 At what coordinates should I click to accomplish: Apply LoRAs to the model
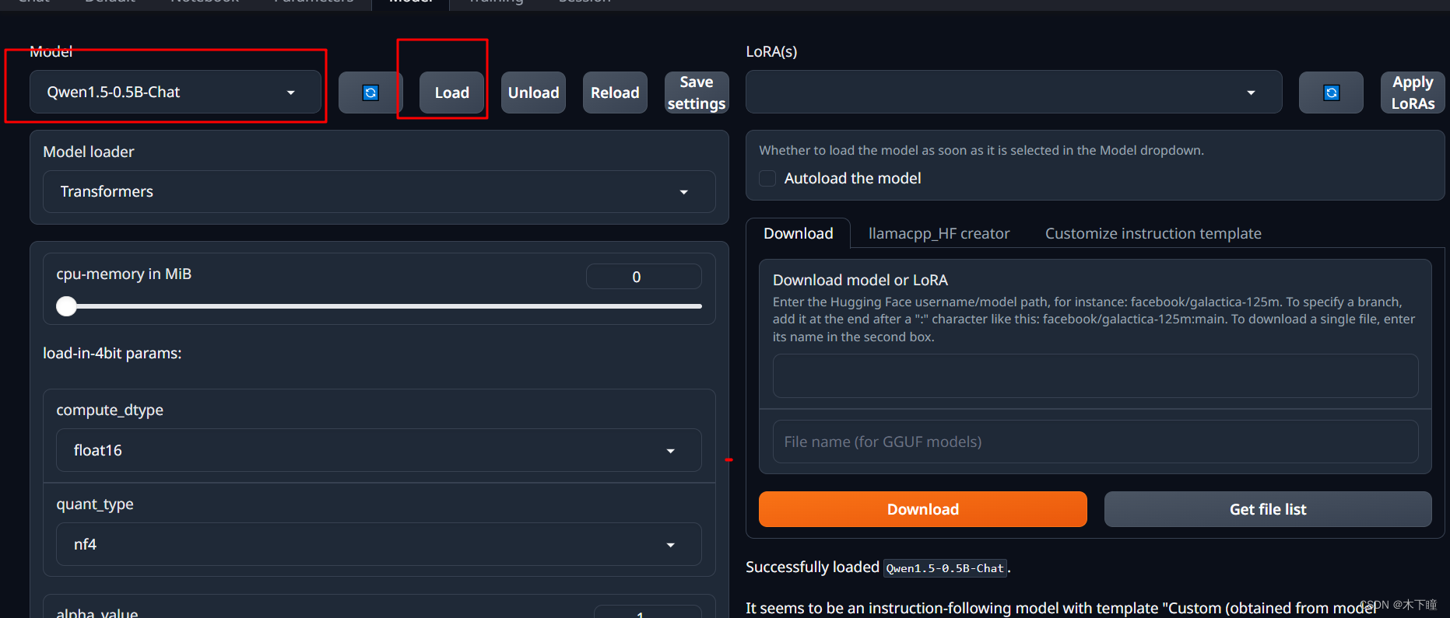click(1413, 93)
